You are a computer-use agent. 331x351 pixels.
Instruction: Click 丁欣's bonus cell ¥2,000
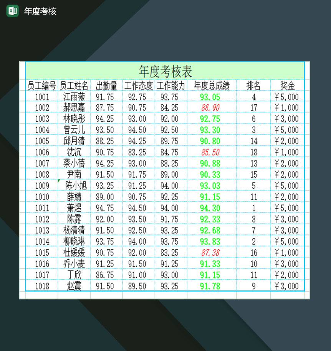288,275
